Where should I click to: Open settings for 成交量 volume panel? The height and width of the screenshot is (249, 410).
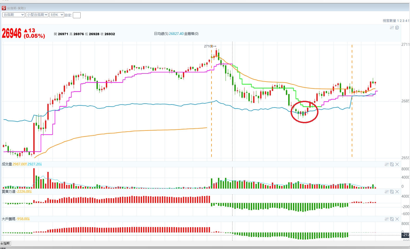(x=387, y=164)
